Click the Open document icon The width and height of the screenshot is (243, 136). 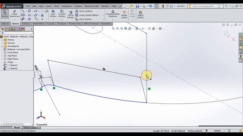[131, 6]
